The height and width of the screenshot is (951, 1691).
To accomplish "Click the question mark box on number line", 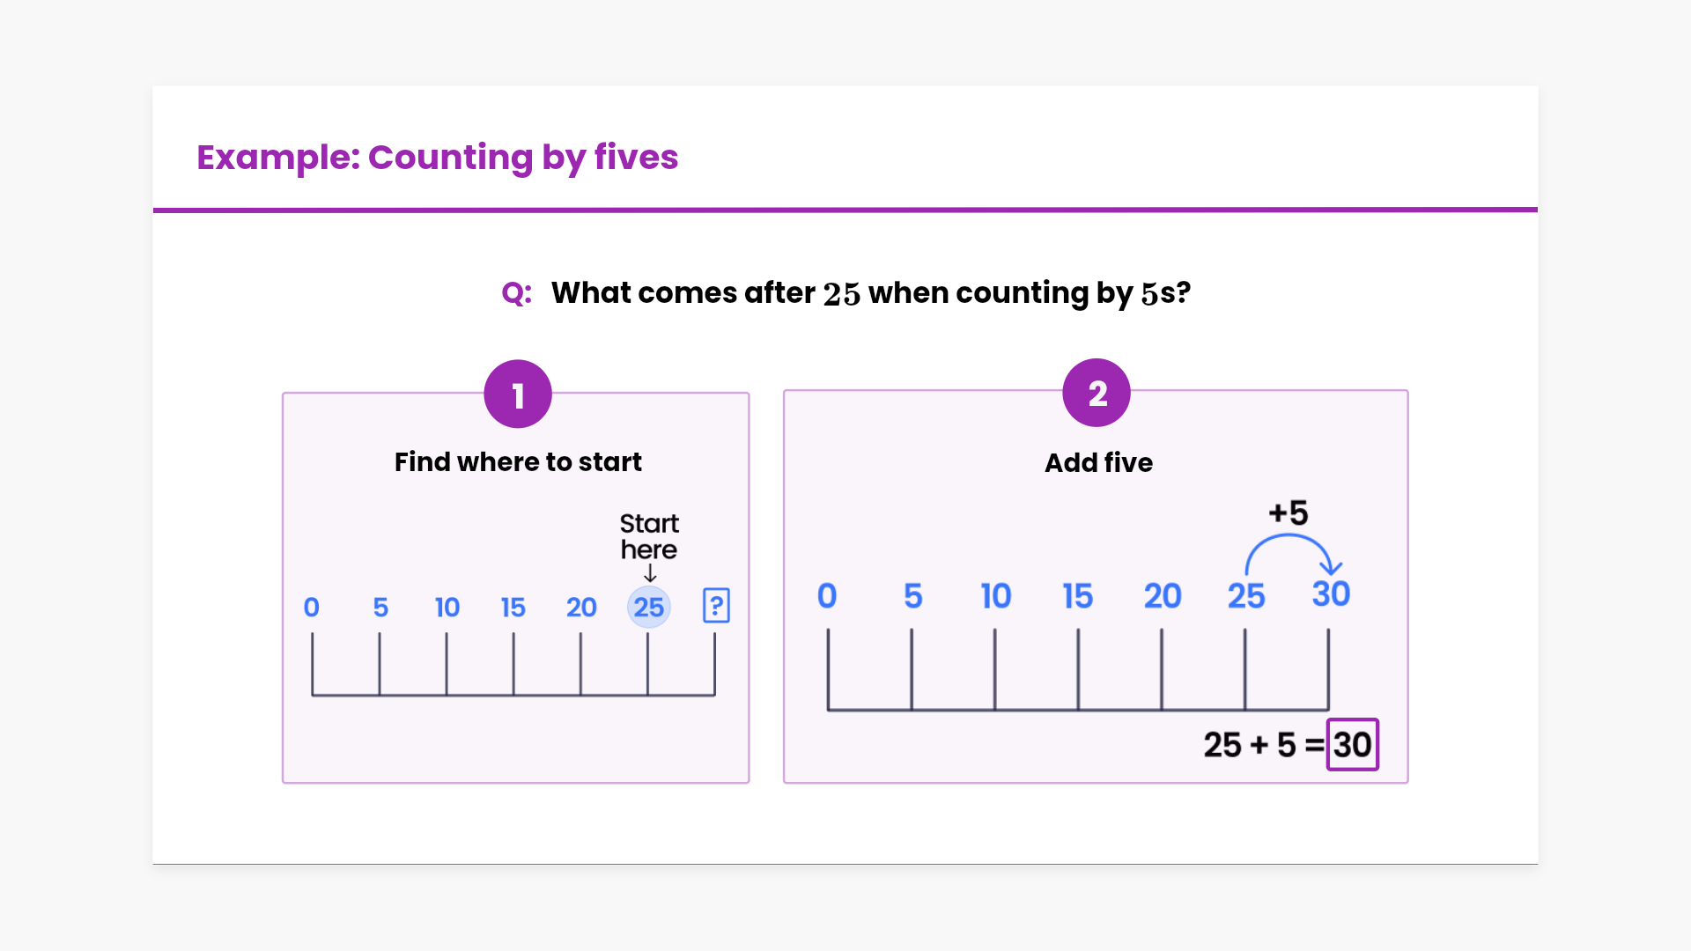I will tap(716, 606).
